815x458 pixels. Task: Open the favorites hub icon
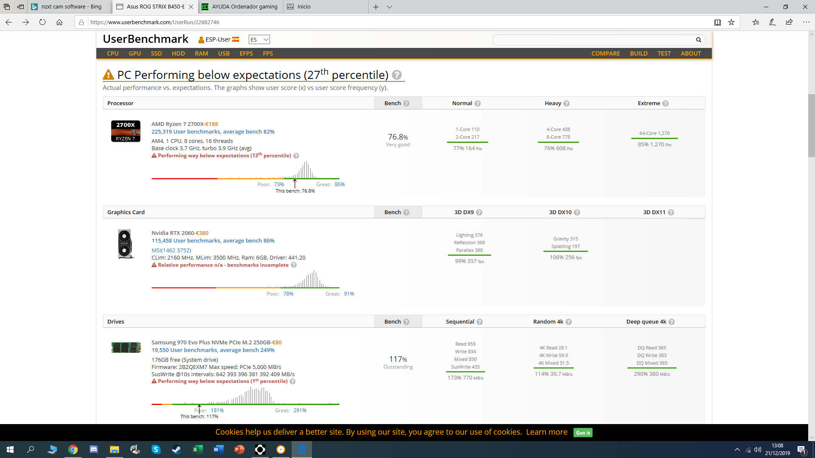click(756, 22)
